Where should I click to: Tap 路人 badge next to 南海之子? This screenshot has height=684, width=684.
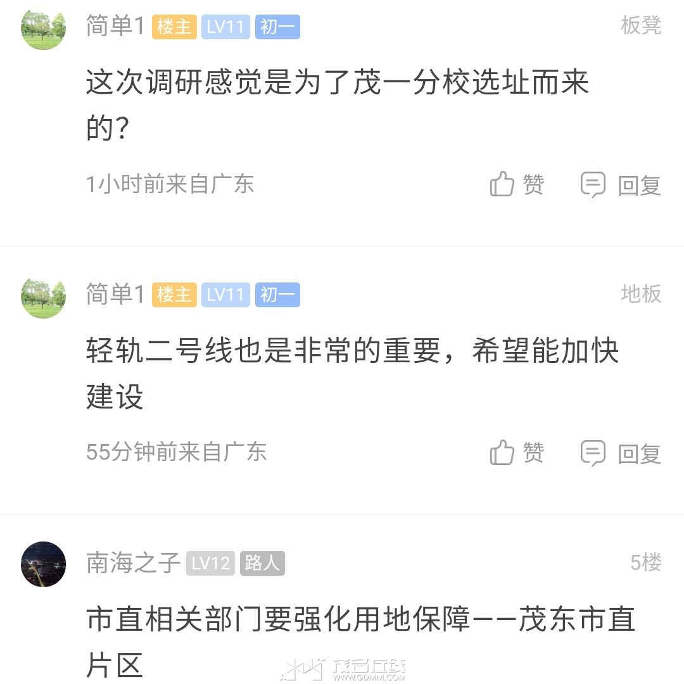click(262, 564)
